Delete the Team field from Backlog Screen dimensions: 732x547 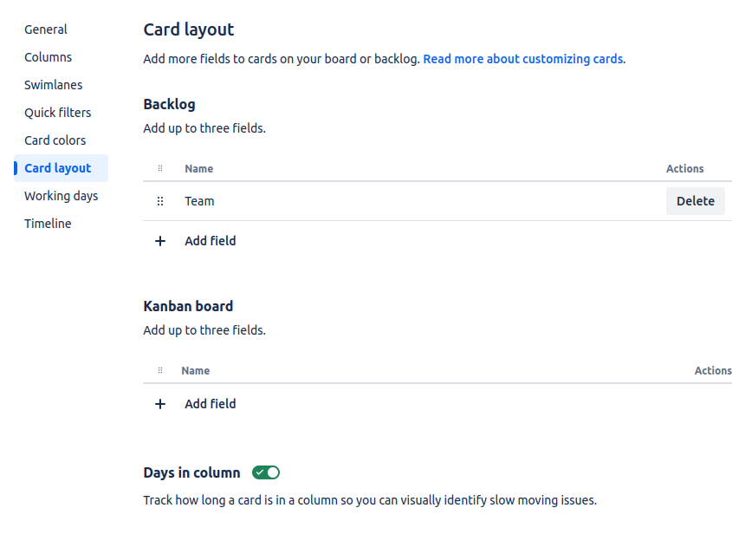click(x=695, y=201)
